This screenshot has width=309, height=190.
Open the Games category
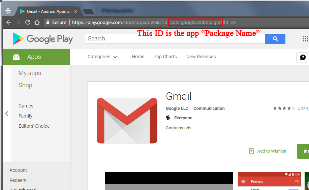(26, 106)
